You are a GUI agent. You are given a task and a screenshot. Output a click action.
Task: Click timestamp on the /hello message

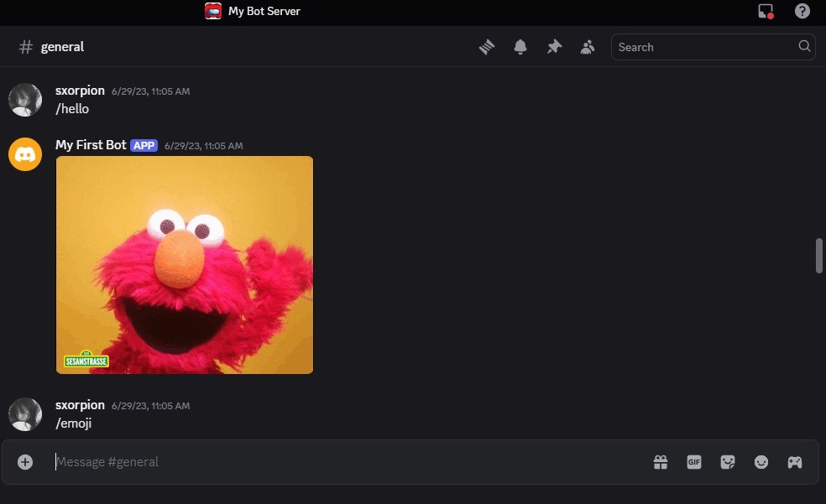(150, 91)
